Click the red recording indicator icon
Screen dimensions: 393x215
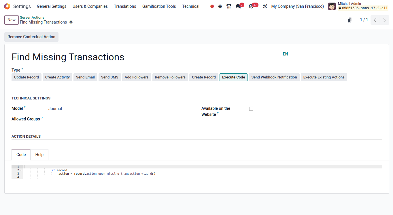point(212,6)
